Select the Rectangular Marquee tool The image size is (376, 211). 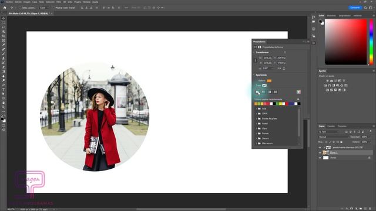point(4,23)
